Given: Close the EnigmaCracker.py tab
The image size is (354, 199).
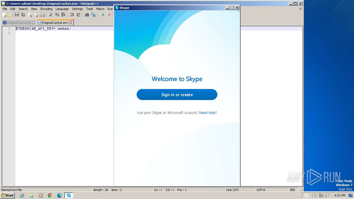Looking at the screenshot, I should pyautogui.click(x=34, y=23).
